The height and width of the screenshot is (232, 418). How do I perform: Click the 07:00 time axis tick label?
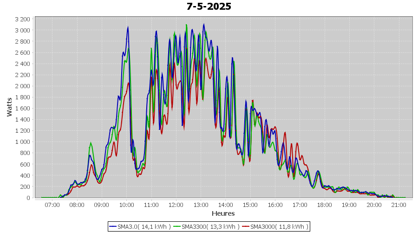point(52,205)
